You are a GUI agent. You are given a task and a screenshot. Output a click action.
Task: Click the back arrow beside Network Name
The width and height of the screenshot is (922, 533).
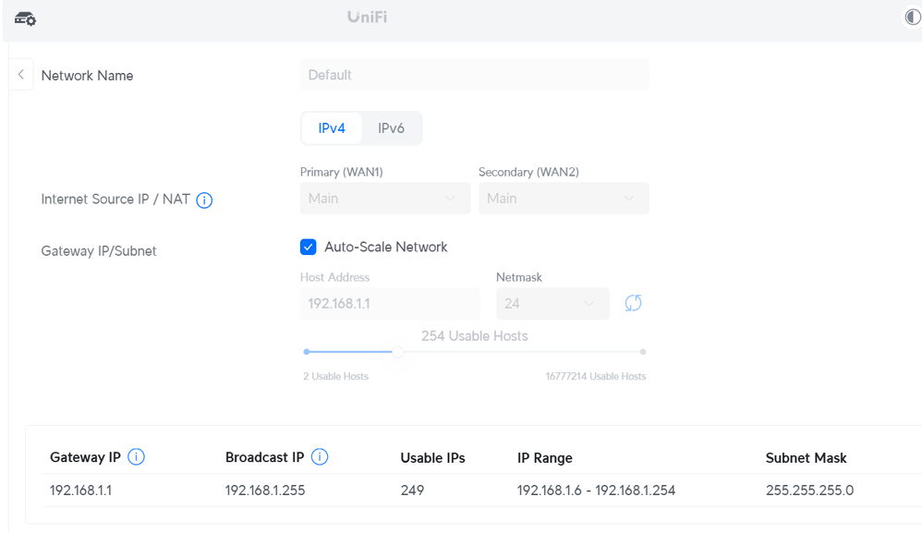(x=20, y=75)
